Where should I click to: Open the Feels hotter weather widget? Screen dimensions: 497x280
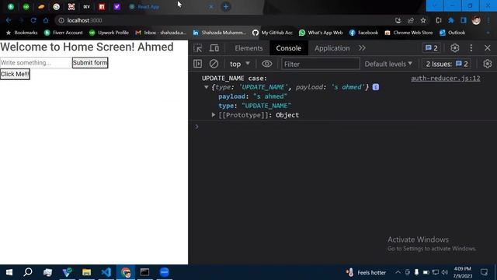[x=366, y=272]
